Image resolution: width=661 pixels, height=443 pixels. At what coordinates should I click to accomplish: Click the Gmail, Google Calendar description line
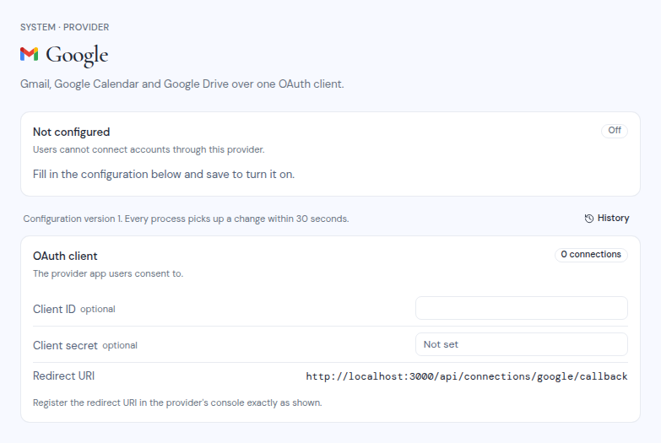coord(182,84)
